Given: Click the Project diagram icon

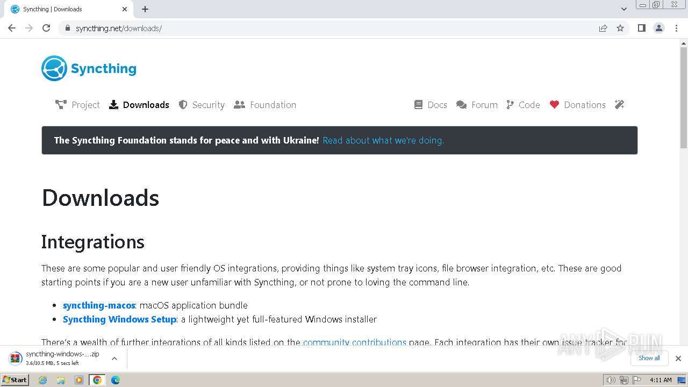Looking at the screenshot, I should point(61,105).
